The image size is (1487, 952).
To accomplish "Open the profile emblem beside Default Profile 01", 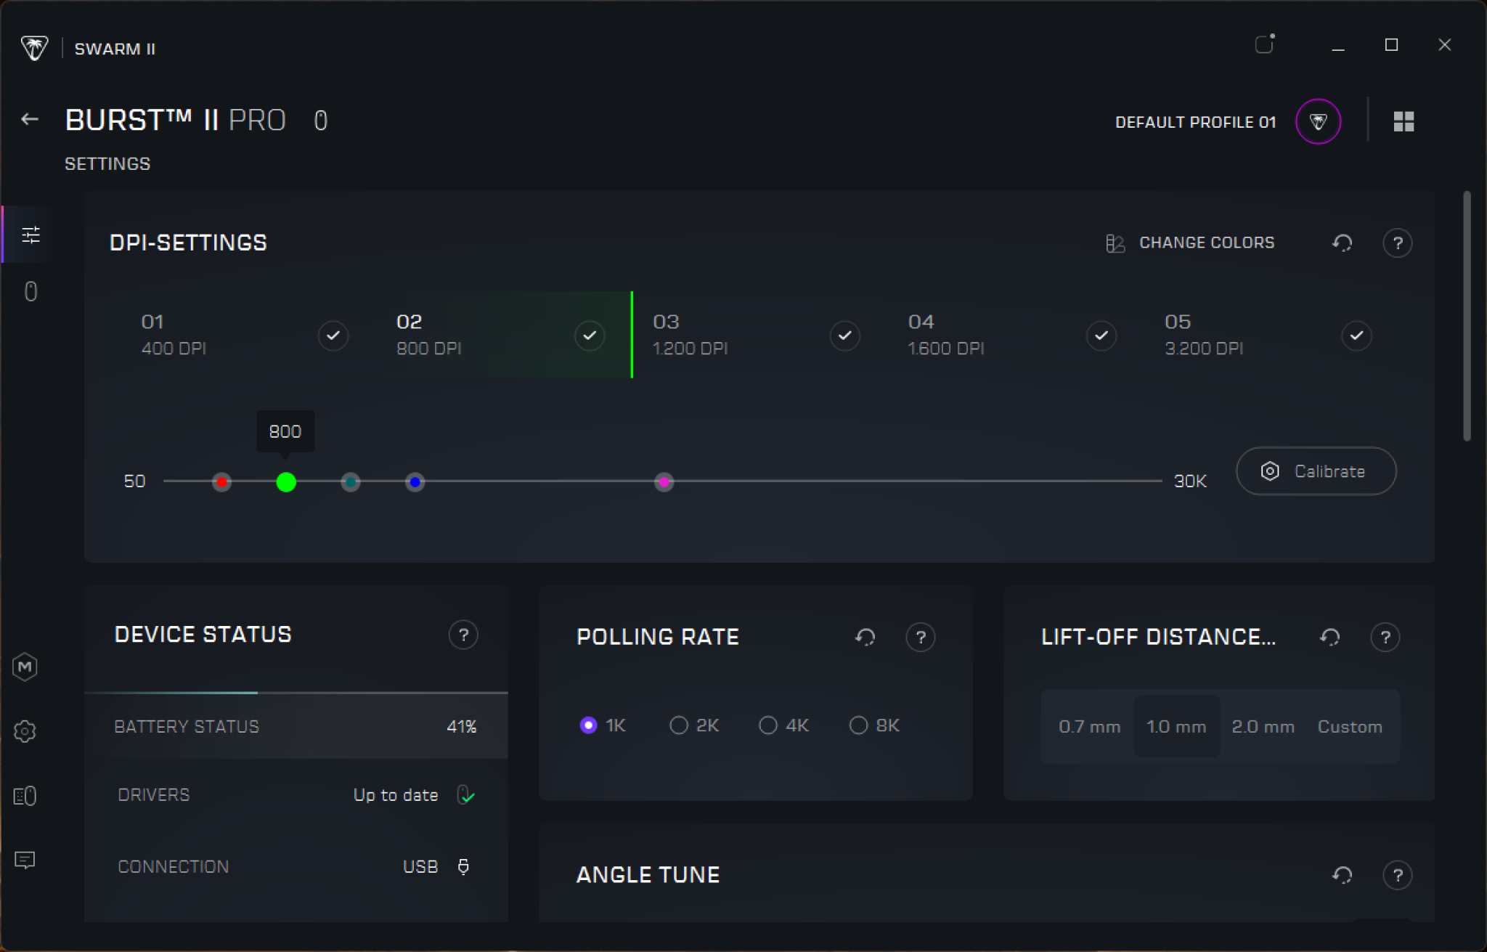I will [x=1318, y=121].
